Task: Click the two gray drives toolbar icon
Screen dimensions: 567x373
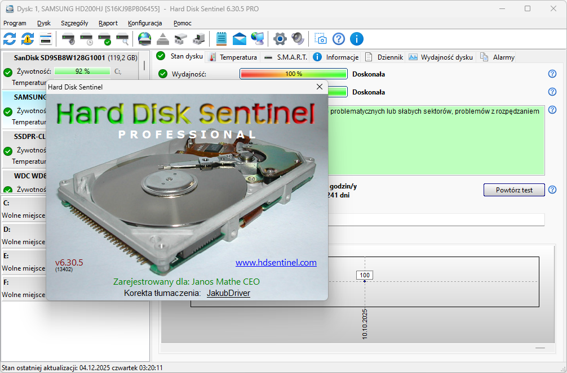Action: point(181,39)
